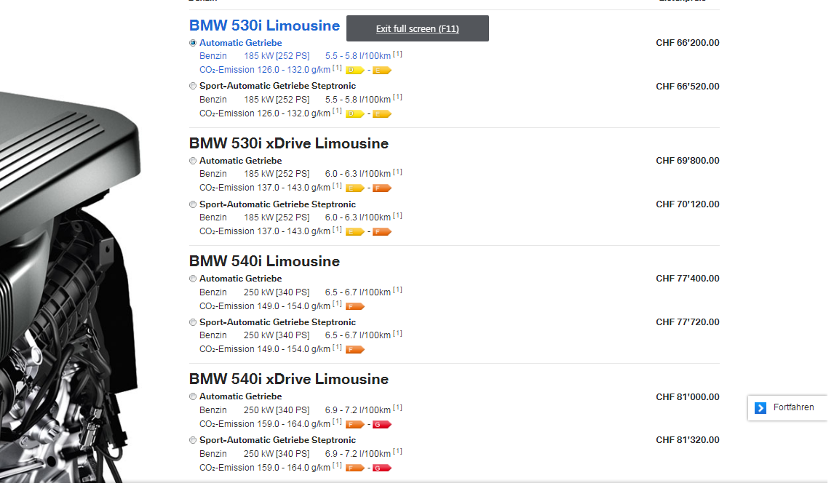This screenshot has height=483, width=834.
Task: Click efficiency class G label, 540i xDrive Sport-Automatic
Action: pyautogui.click(x=382, y=468)
